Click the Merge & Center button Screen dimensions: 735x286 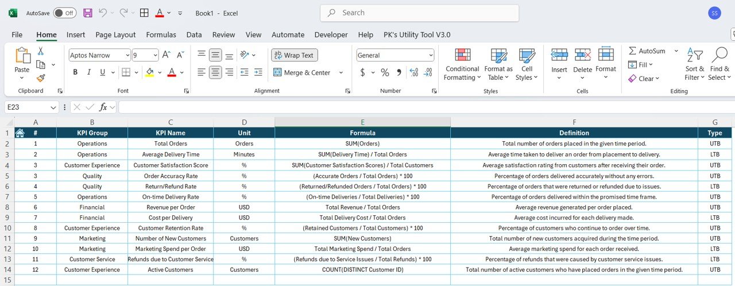click(302, 72)
